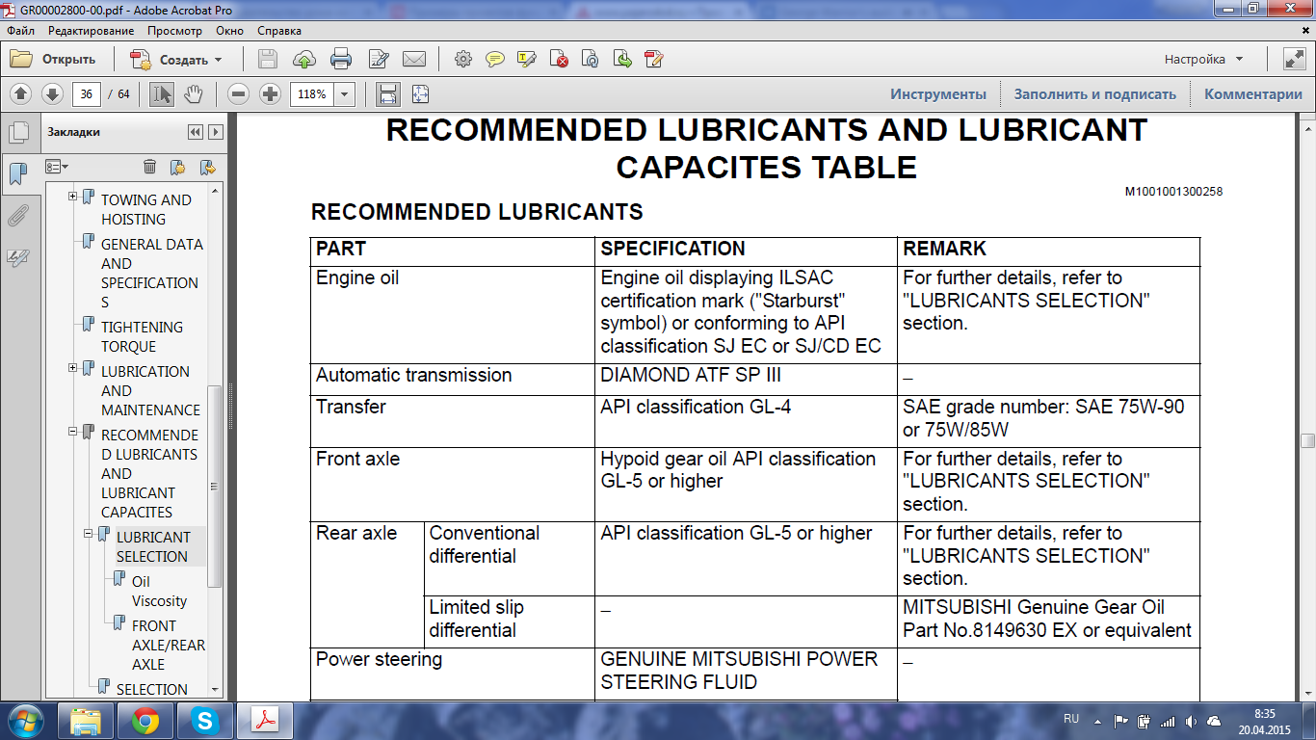Select the Hand pan tool
The width and height of the screenshot is (1316, 740).
[x=193, y=93]
